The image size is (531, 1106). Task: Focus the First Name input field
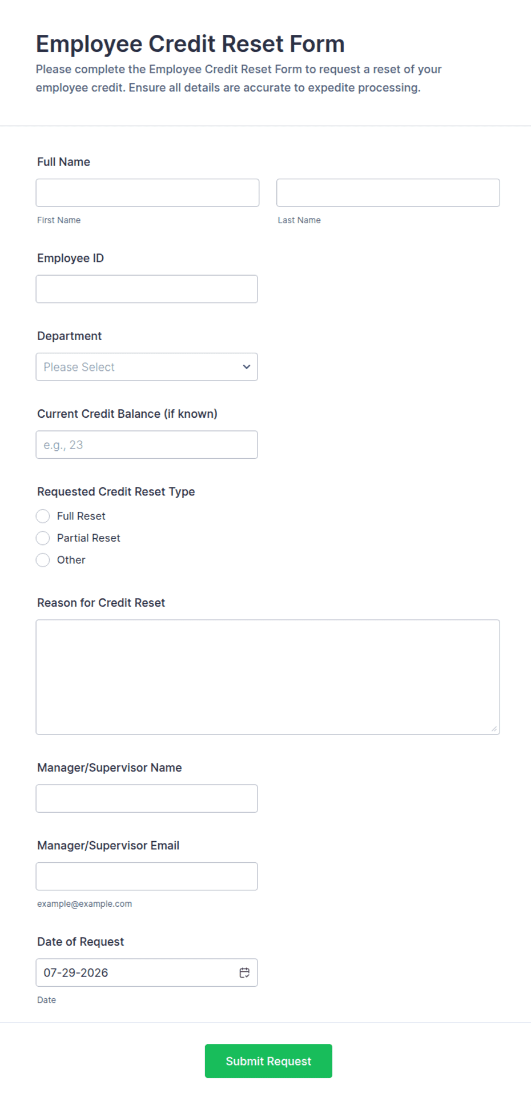click(147, 193)
